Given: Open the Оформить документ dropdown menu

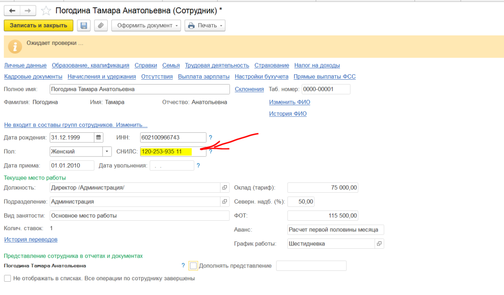Looking at the screenshot, I should pyautogui.click(x=146, y=26).
